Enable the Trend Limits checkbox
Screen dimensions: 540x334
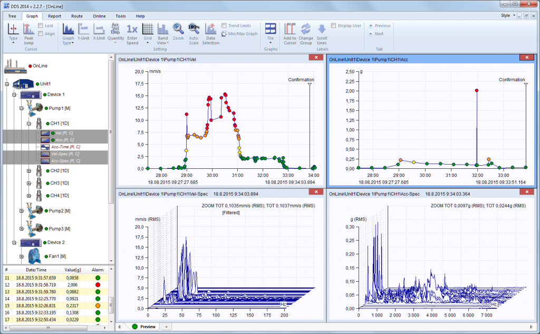225,25
